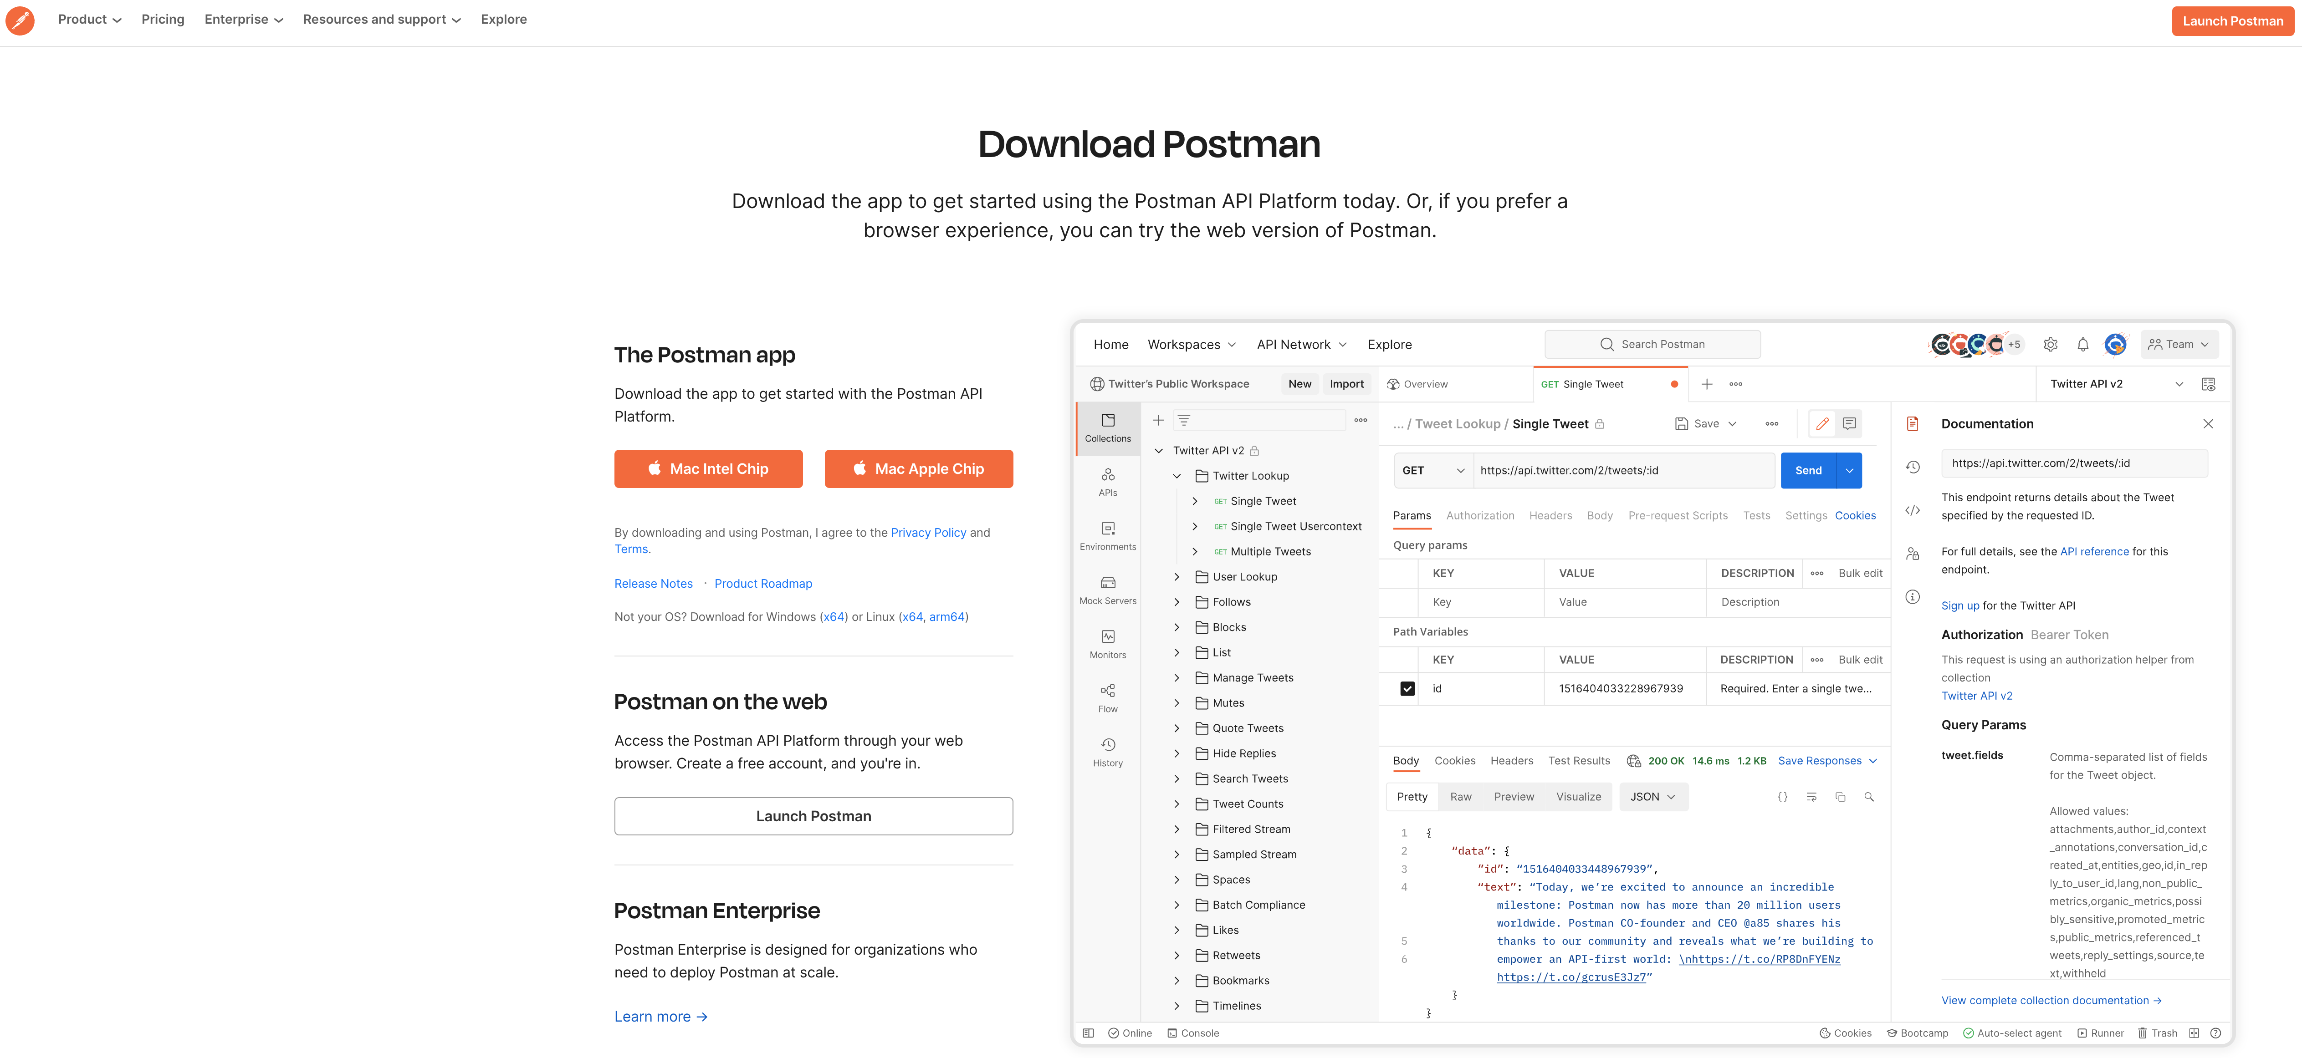Select the Mock Servers sidebar icon

(1108, 589)
